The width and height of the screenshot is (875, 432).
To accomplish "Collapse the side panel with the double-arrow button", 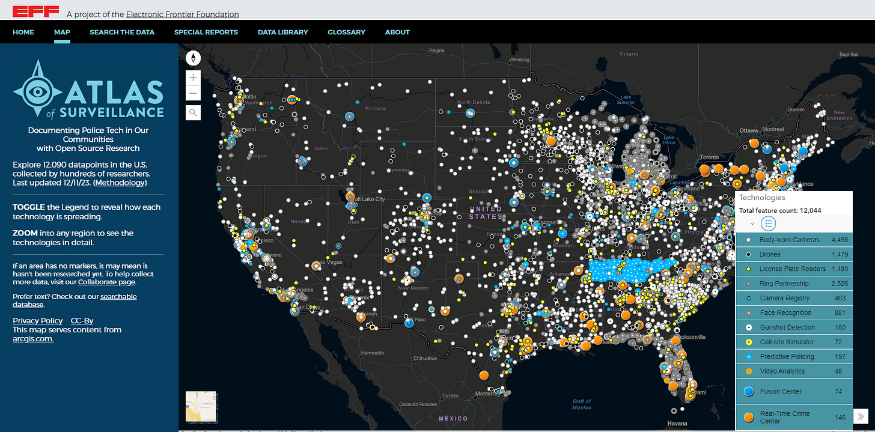I will [x=861, y=416].
